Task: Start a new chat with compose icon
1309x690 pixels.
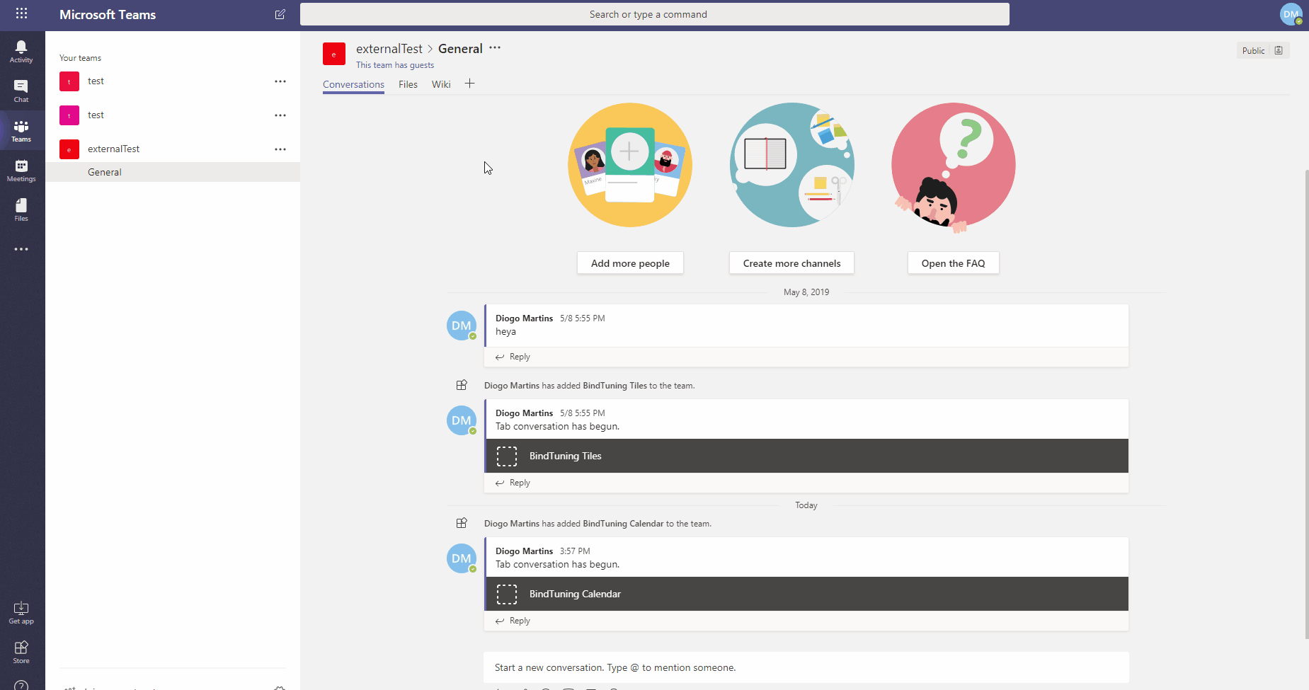Action: pyautogui.click(x=280, y=14)
